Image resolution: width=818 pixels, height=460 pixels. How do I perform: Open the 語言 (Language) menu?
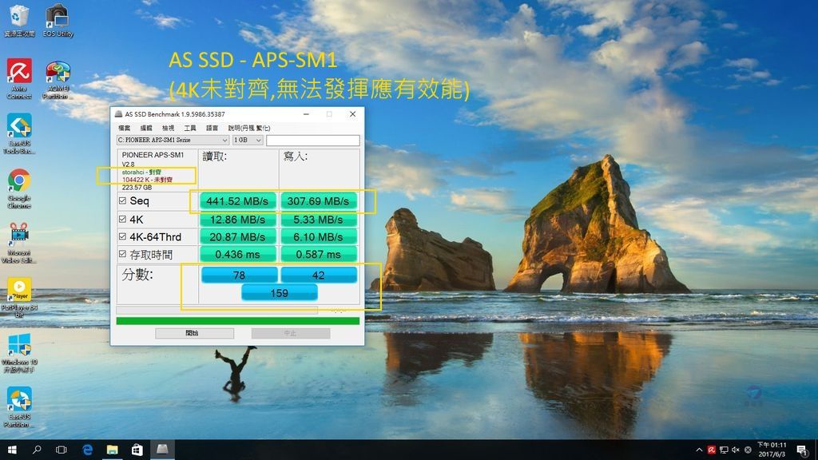click(212, 128)
